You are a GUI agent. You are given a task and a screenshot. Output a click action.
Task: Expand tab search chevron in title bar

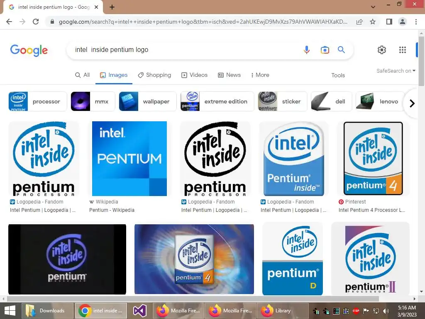[x=373, y=7]
